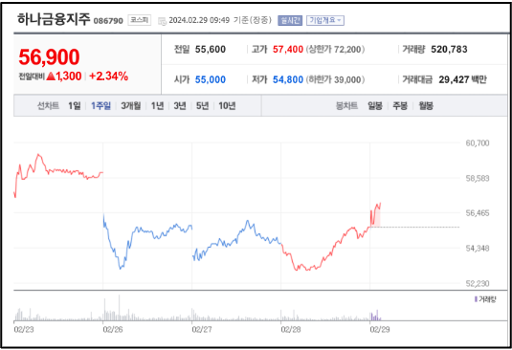Click the 거래대금 value 29,427 백만
The height and width of the screenshot is (350, 512).
pyautogui.click(x=462, y=79)
